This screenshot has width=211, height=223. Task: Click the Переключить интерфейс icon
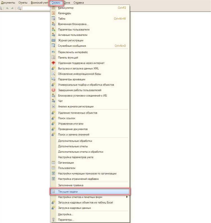53,52
